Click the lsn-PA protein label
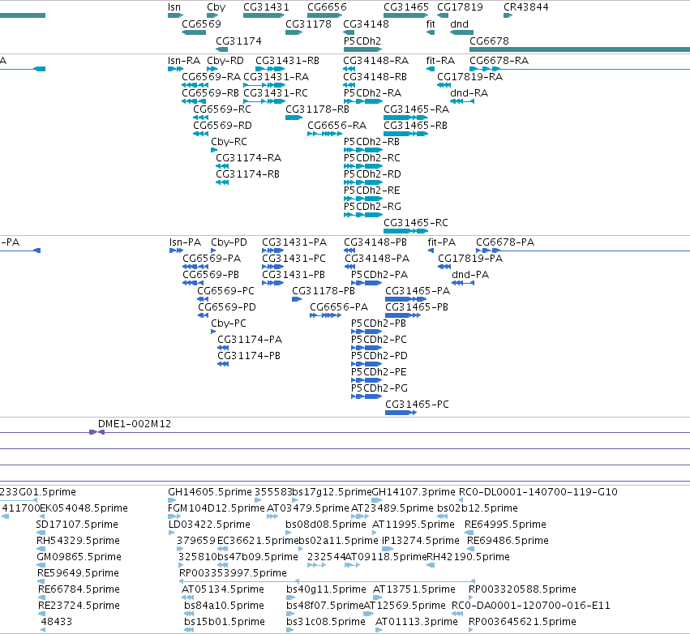The height and width of the screenshot is (634, 690). point(185,242)
